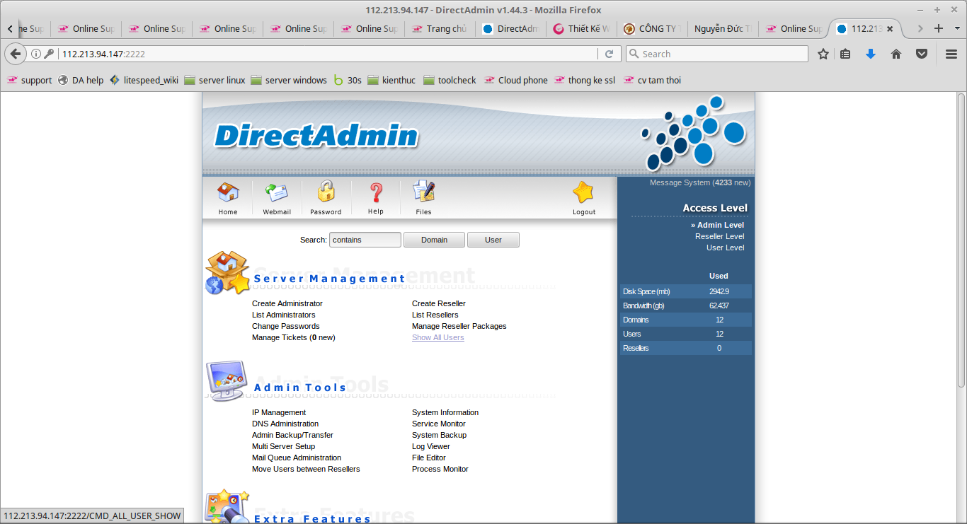This screenshot has width=967, height=524.
Task: Open Process Monitor link
Action: click(x=440, y=469)
